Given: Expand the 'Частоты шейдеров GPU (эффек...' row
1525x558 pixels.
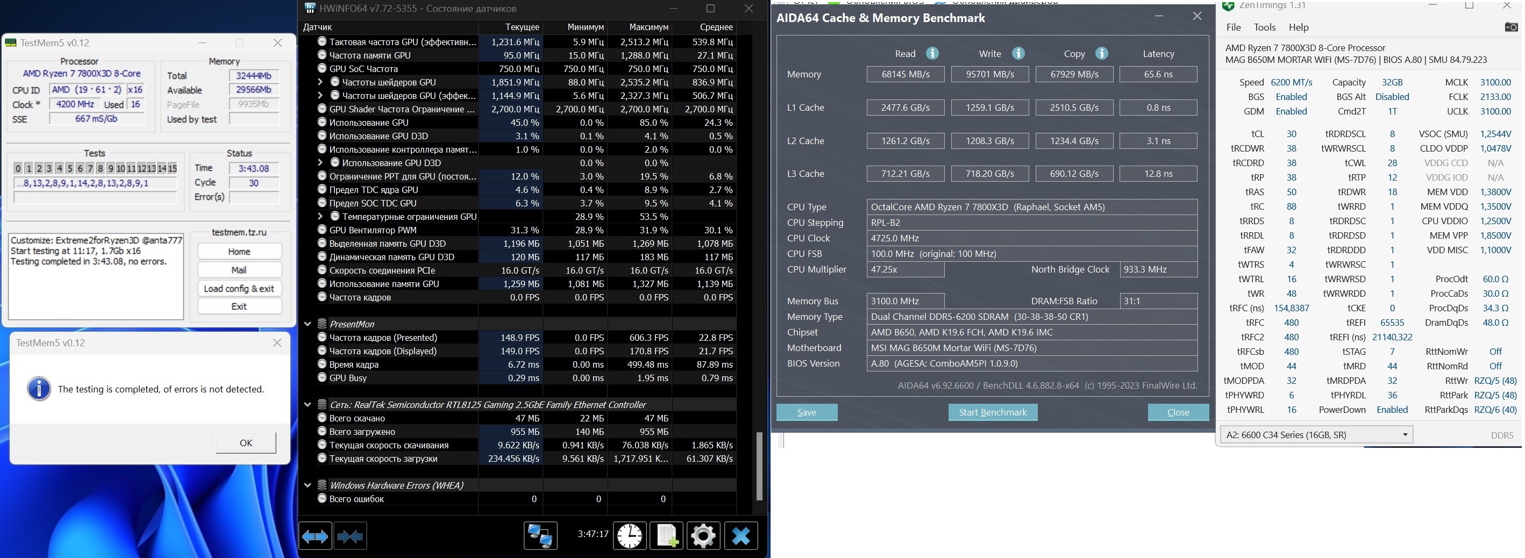Looking at the screenshot, I should tap(320, 95).
